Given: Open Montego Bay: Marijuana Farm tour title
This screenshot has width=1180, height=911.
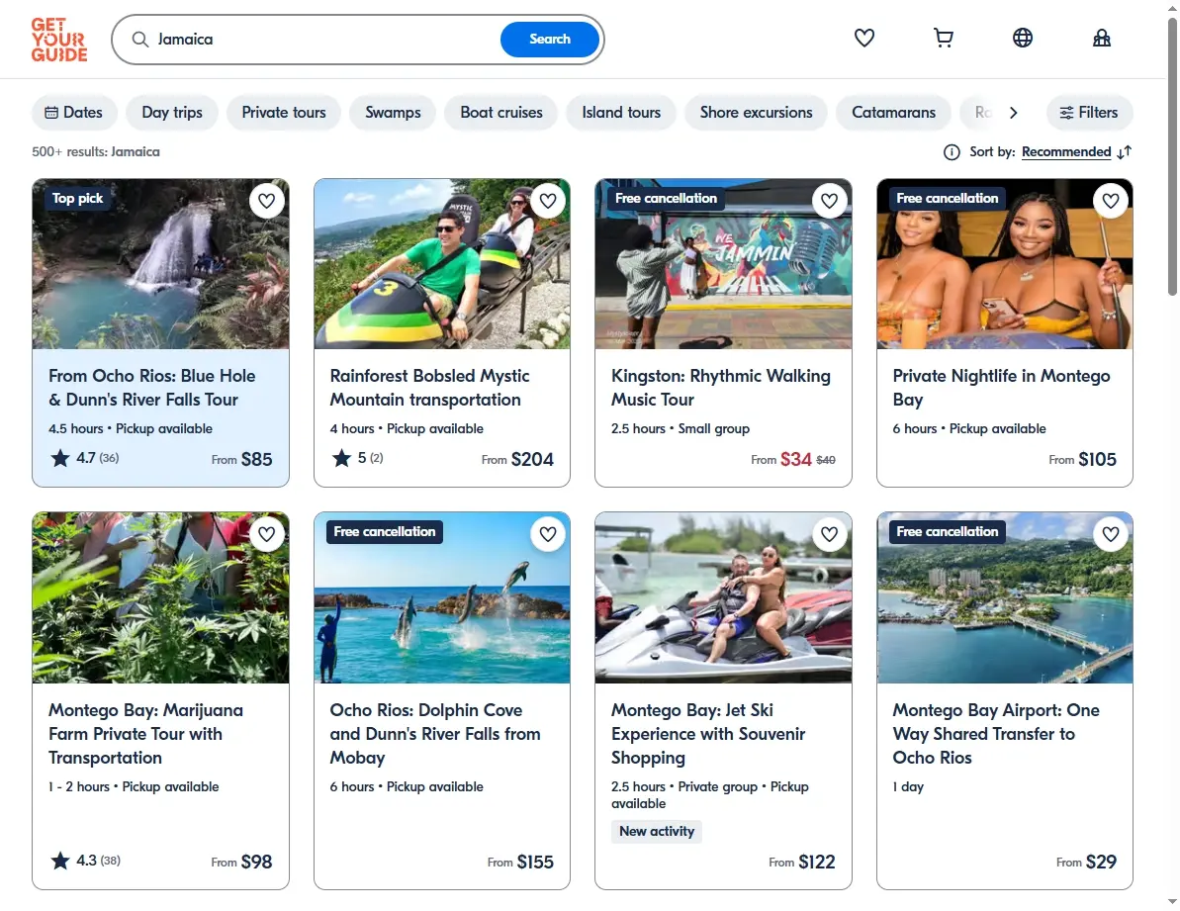Looking at the screenshot, I should (145, 734).
